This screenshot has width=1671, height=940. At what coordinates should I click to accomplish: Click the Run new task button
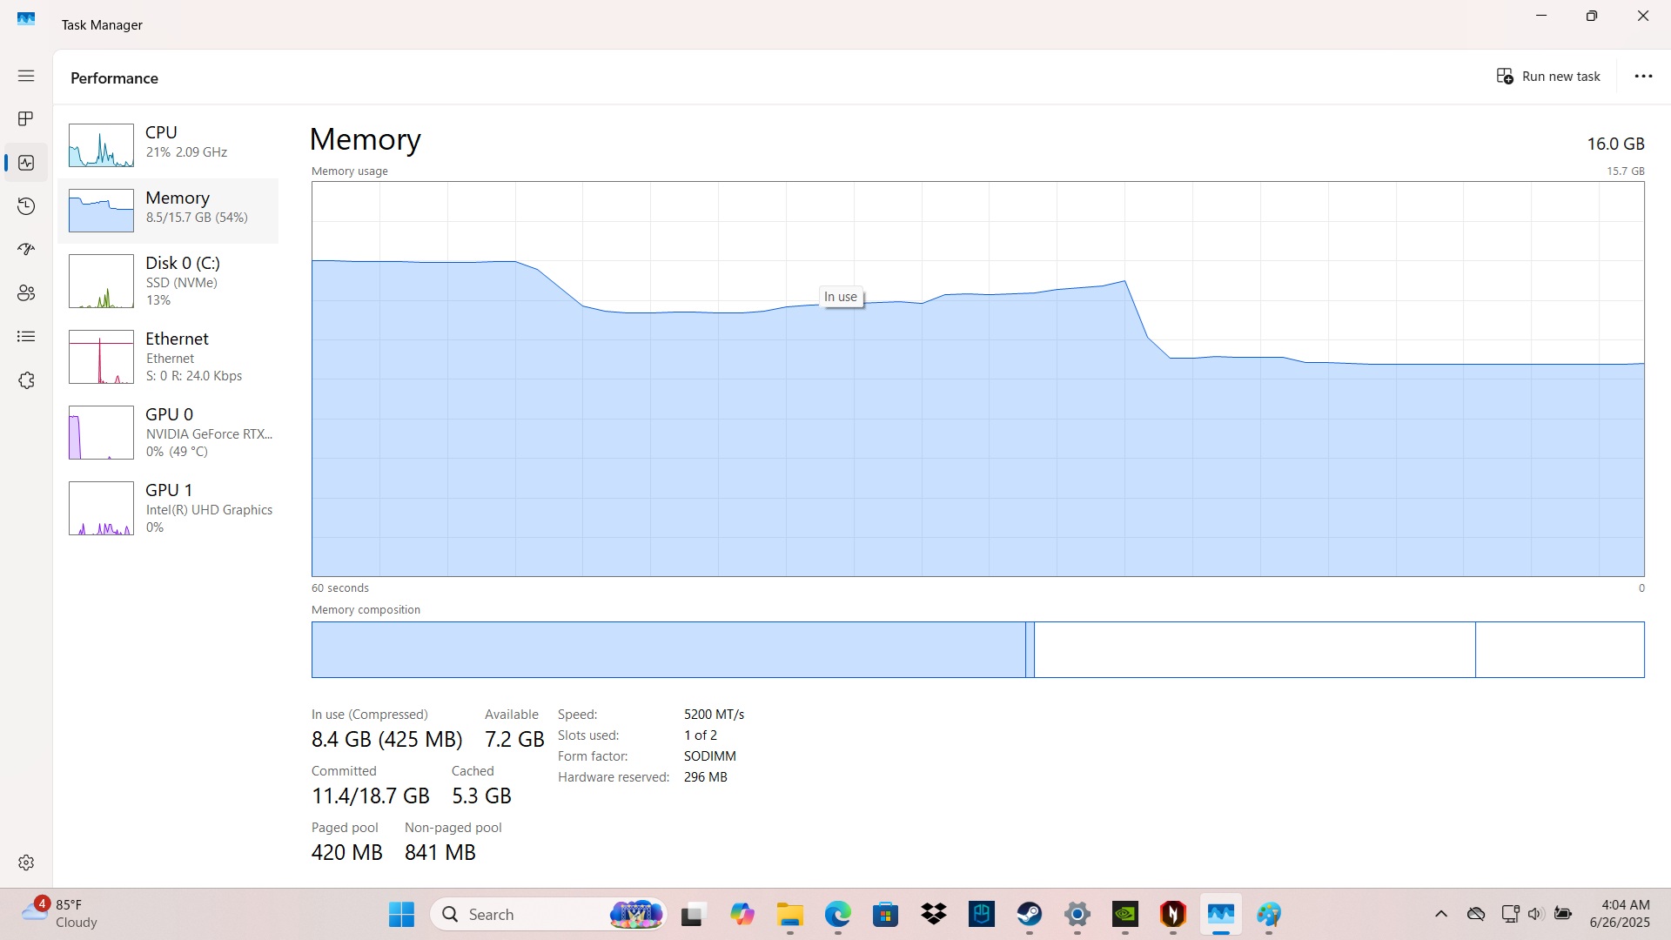[x=1548, y=77]
